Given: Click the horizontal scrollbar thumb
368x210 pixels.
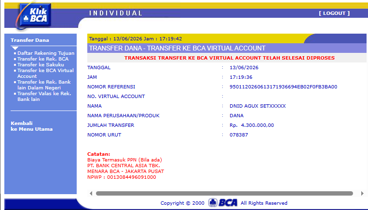Looking at the screenshot, I should coord(224,193).
